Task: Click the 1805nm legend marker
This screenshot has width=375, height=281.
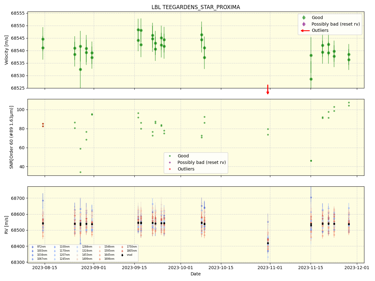Action: click(122, 251)
